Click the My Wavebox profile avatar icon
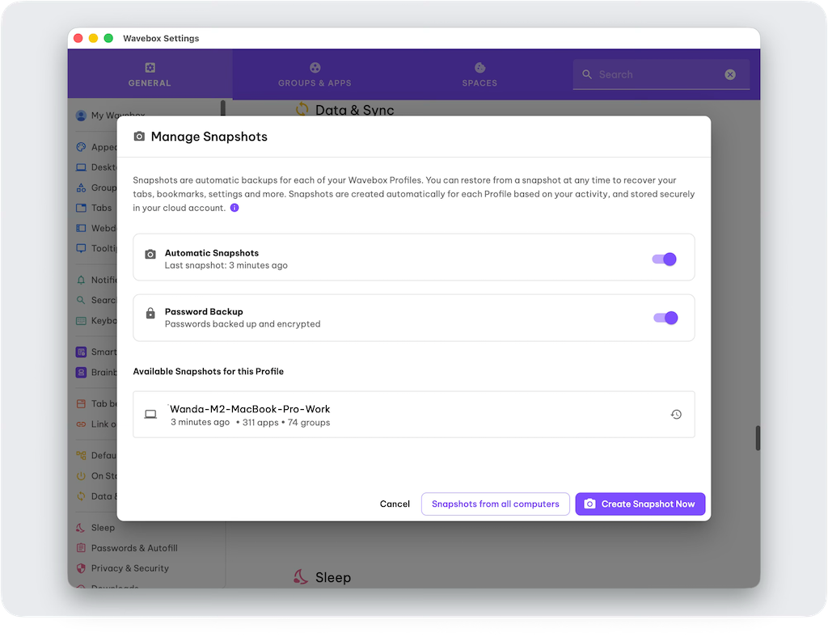This screenshot has width=828, height=637. 81,116
